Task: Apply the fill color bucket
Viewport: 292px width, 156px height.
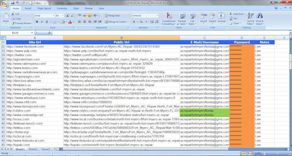Action: click(63, 22)
